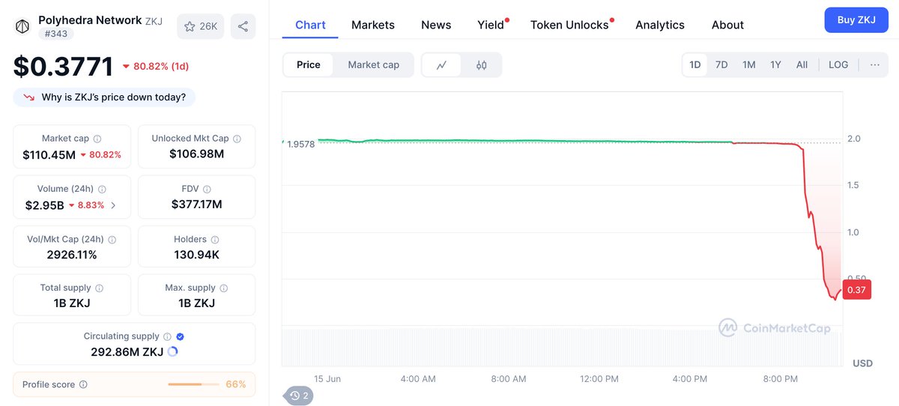Toggle LOG scale on the chart
This screenshot has height=406, width=899.
[x=838, y=65]
